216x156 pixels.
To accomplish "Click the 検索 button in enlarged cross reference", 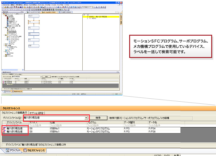I will [x=98, y=118].
